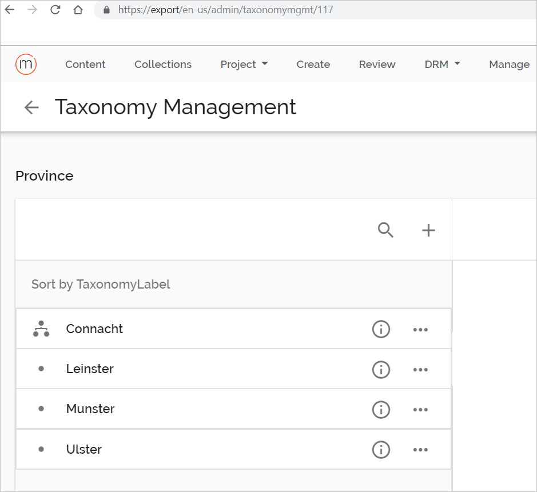Screen dimensions: 537x492
Task: Open the search for Province taxonomy terms
Action: tap(385, 230)
